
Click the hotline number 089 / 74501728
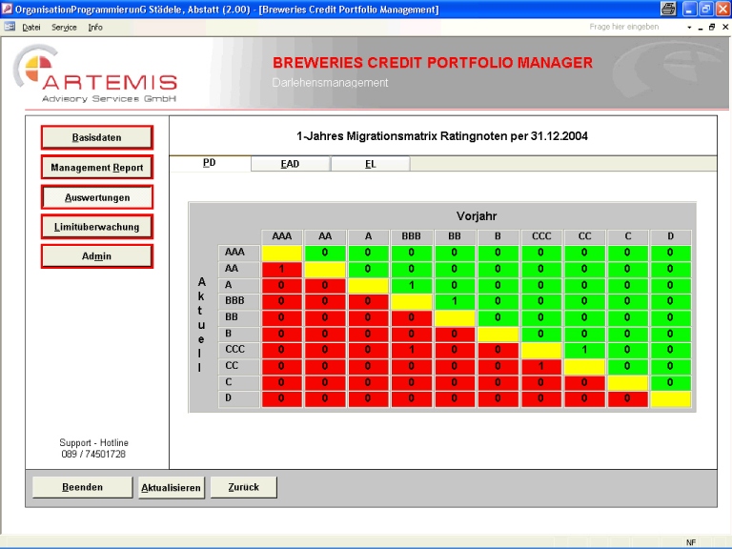[x=93, y=455]
